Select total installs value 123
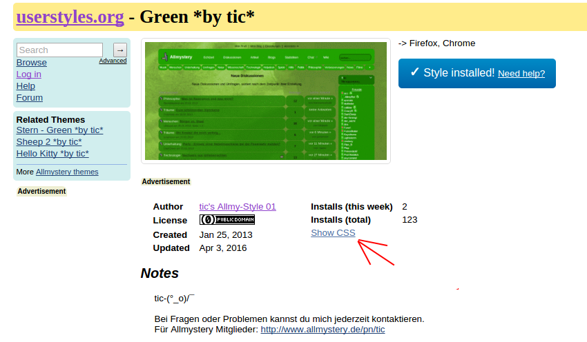This screenshot has width=587, height=342. click(x=410, y=220)
